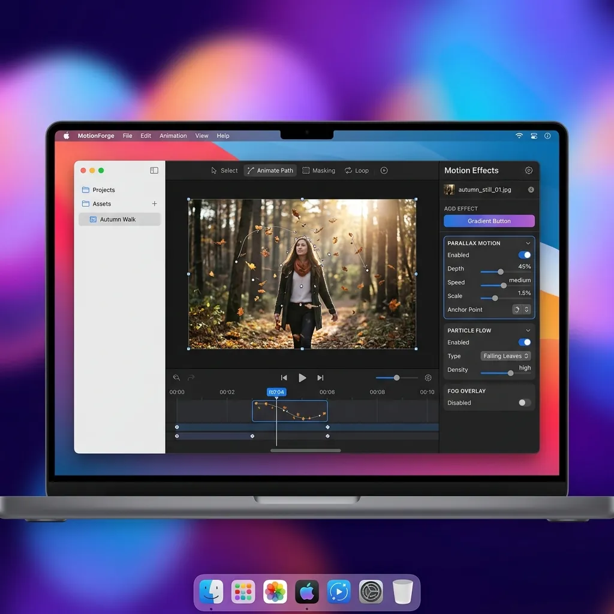Toggle the sidebar panel icon

click(154, 170)
